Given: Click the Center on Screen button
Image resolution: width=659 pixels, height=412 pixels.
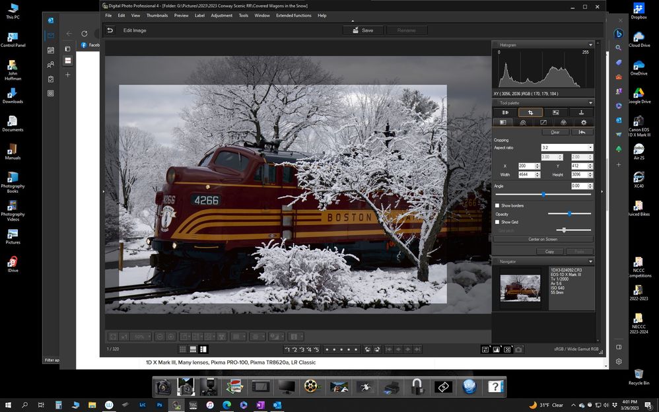Looking at the screenshot, I should (542, 239).
